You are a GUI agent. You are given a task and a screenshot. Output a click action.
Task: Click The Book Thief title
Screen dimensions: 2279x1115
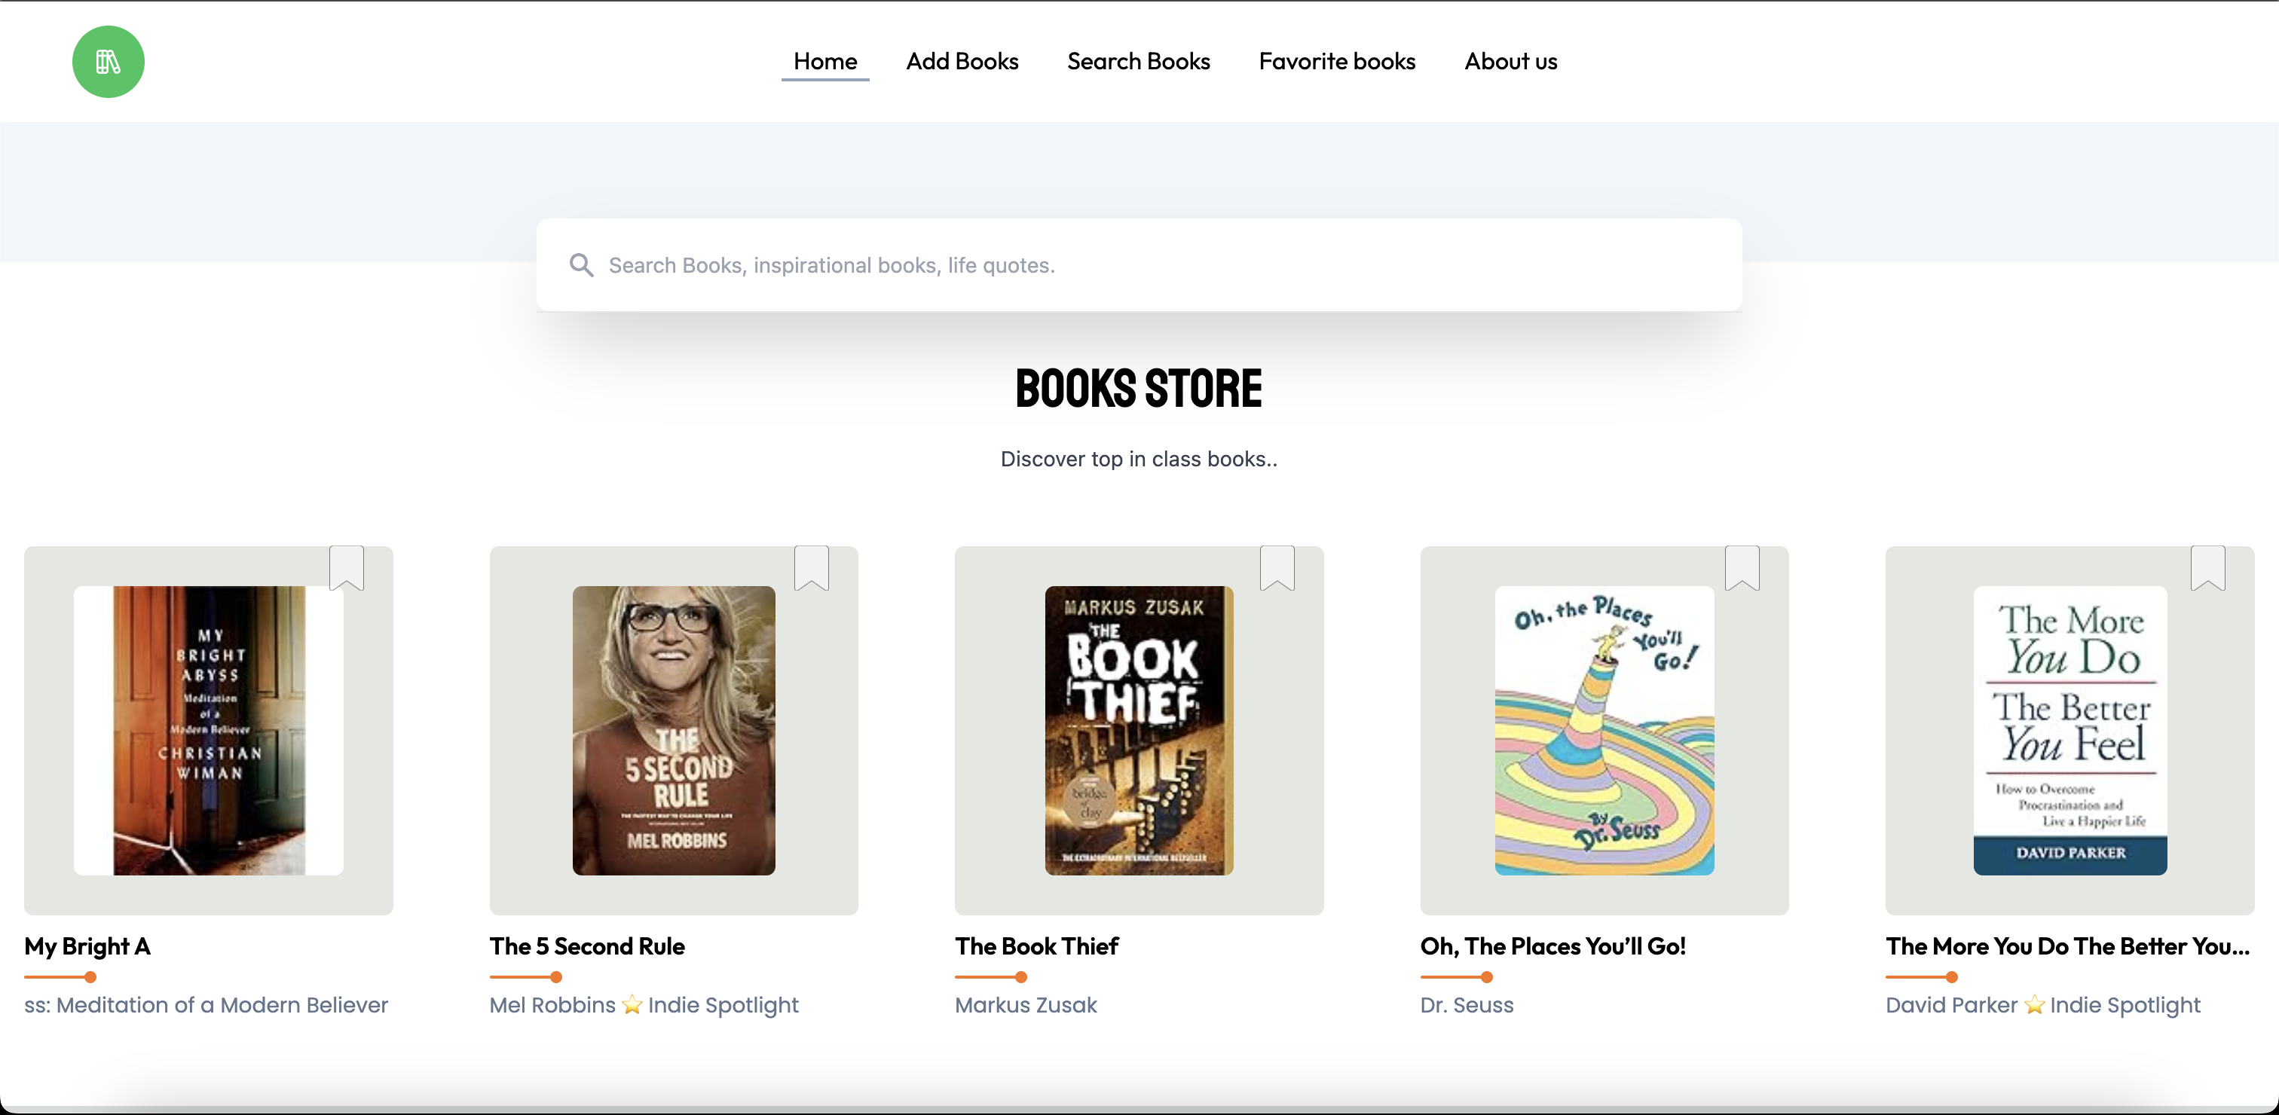(1036, 946)
